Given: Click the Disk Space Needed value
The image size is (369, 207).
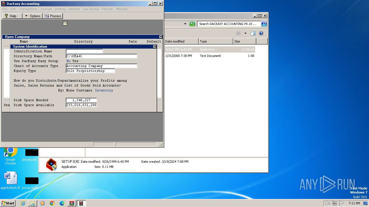Looking at the screenshot, I should click(x=81, y=100).
